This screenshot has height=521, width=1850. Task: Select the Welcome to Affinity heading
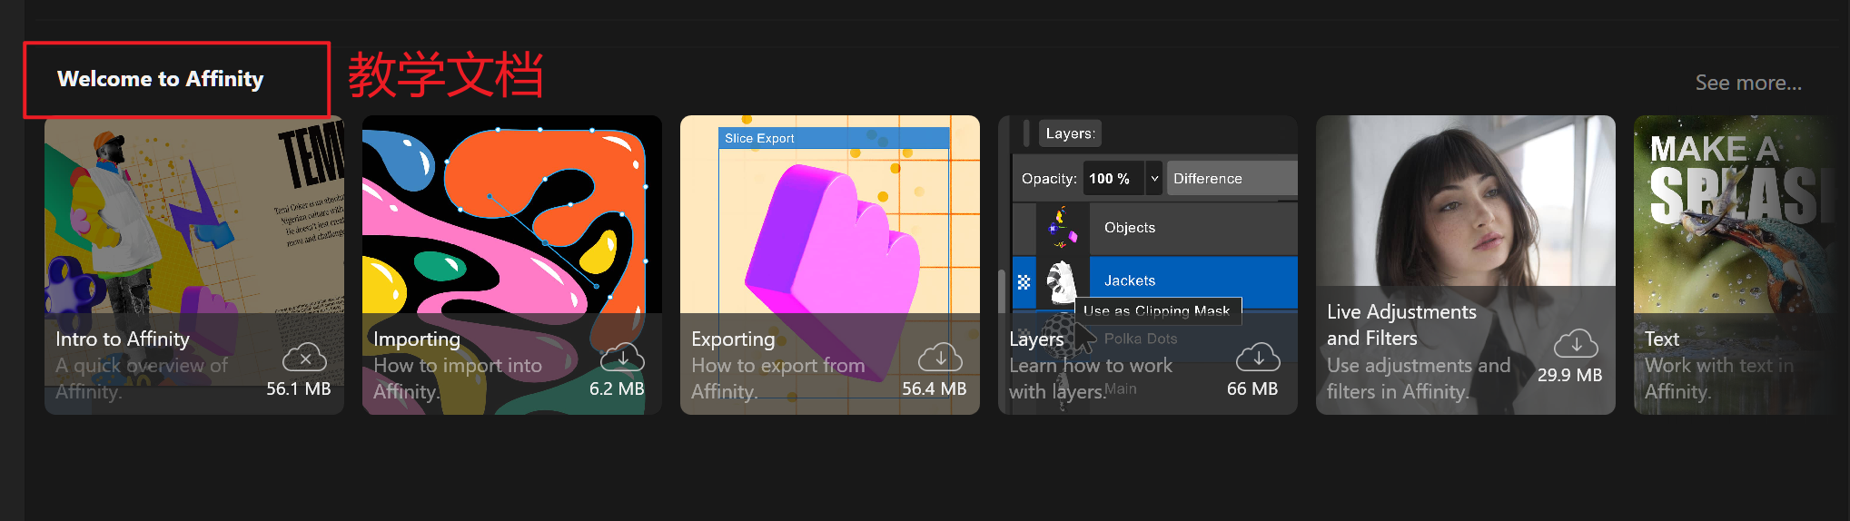(x=161, y=79)
